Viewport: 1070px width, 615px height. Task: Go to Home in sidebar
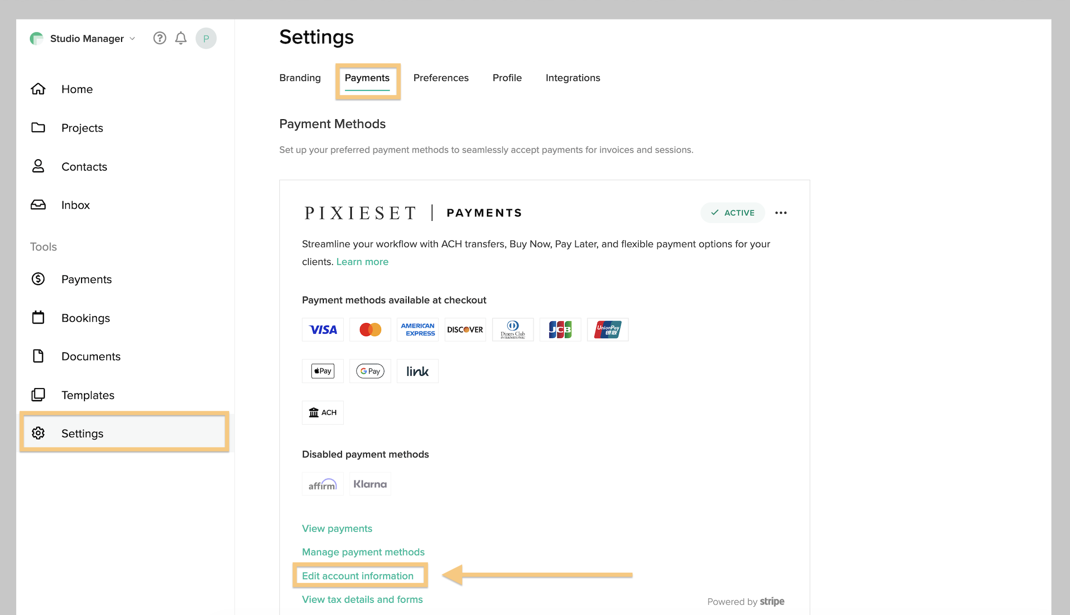[77, 89]
